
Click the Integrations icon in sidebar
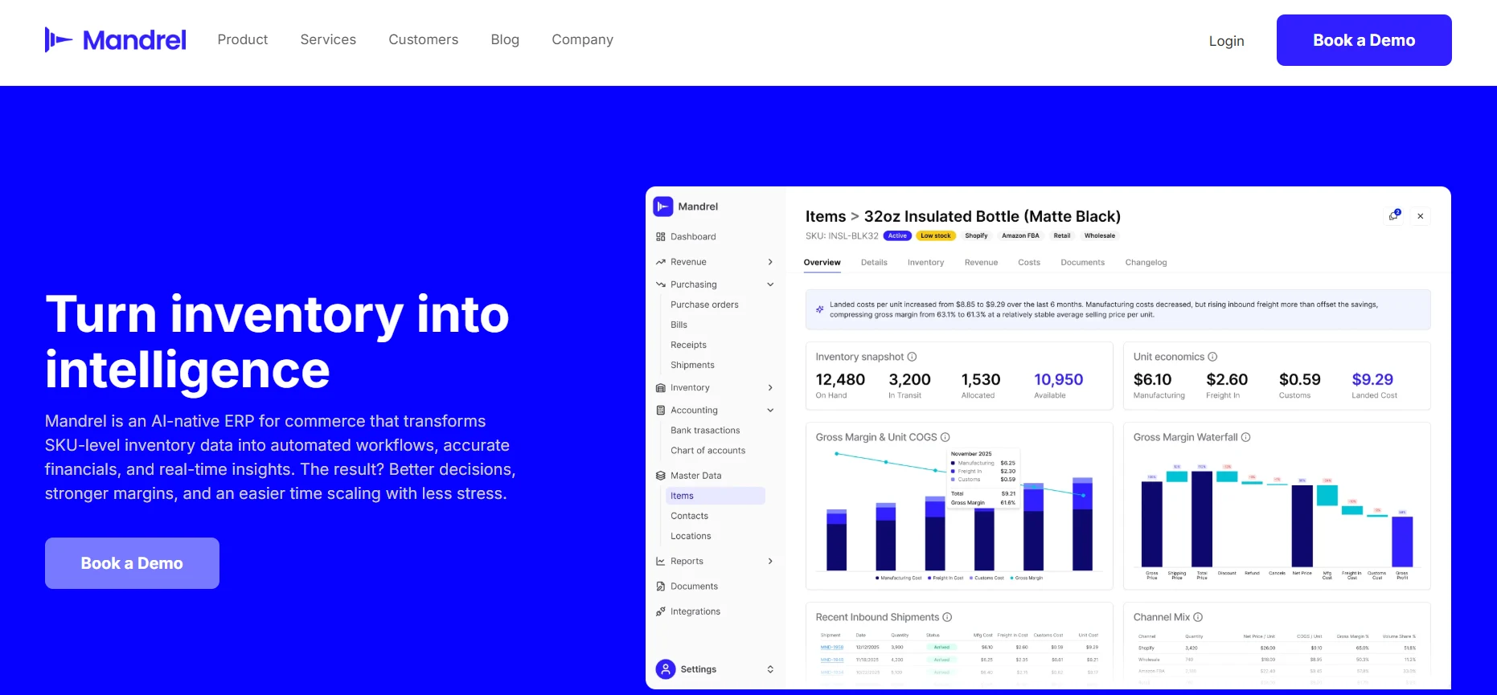(661, 611)
